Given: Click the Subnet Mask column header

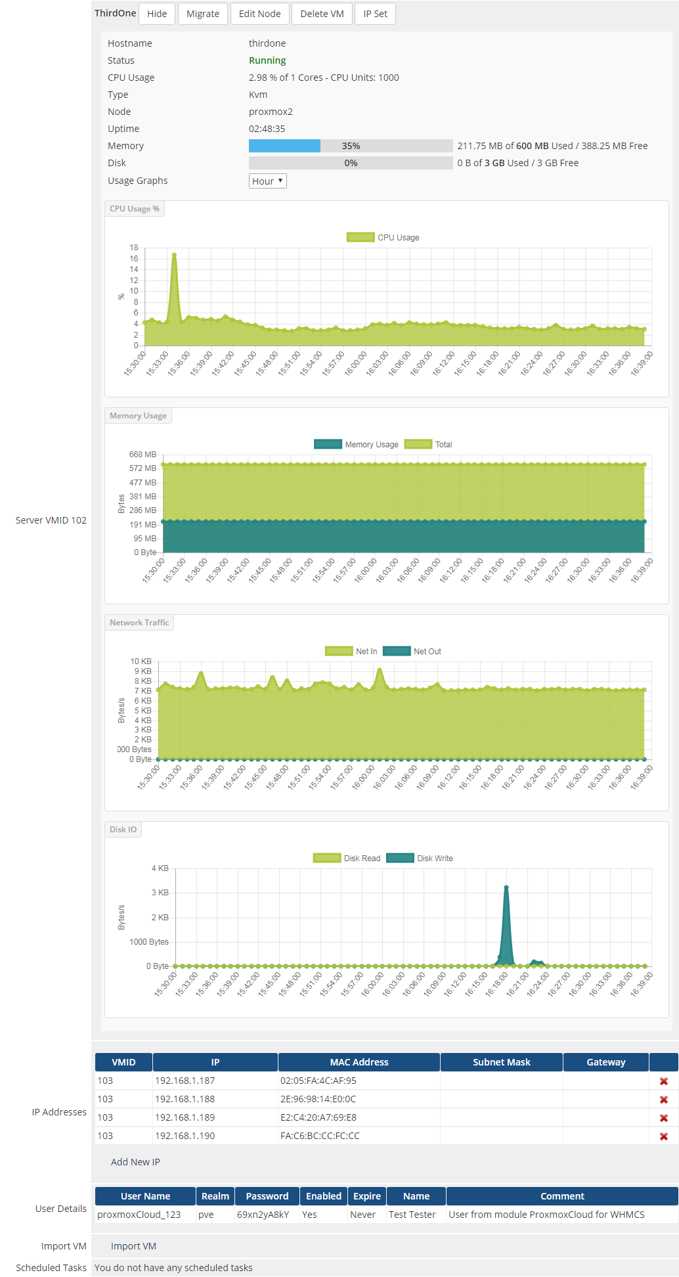Looking at the screenshot, I should point(502,1062).
